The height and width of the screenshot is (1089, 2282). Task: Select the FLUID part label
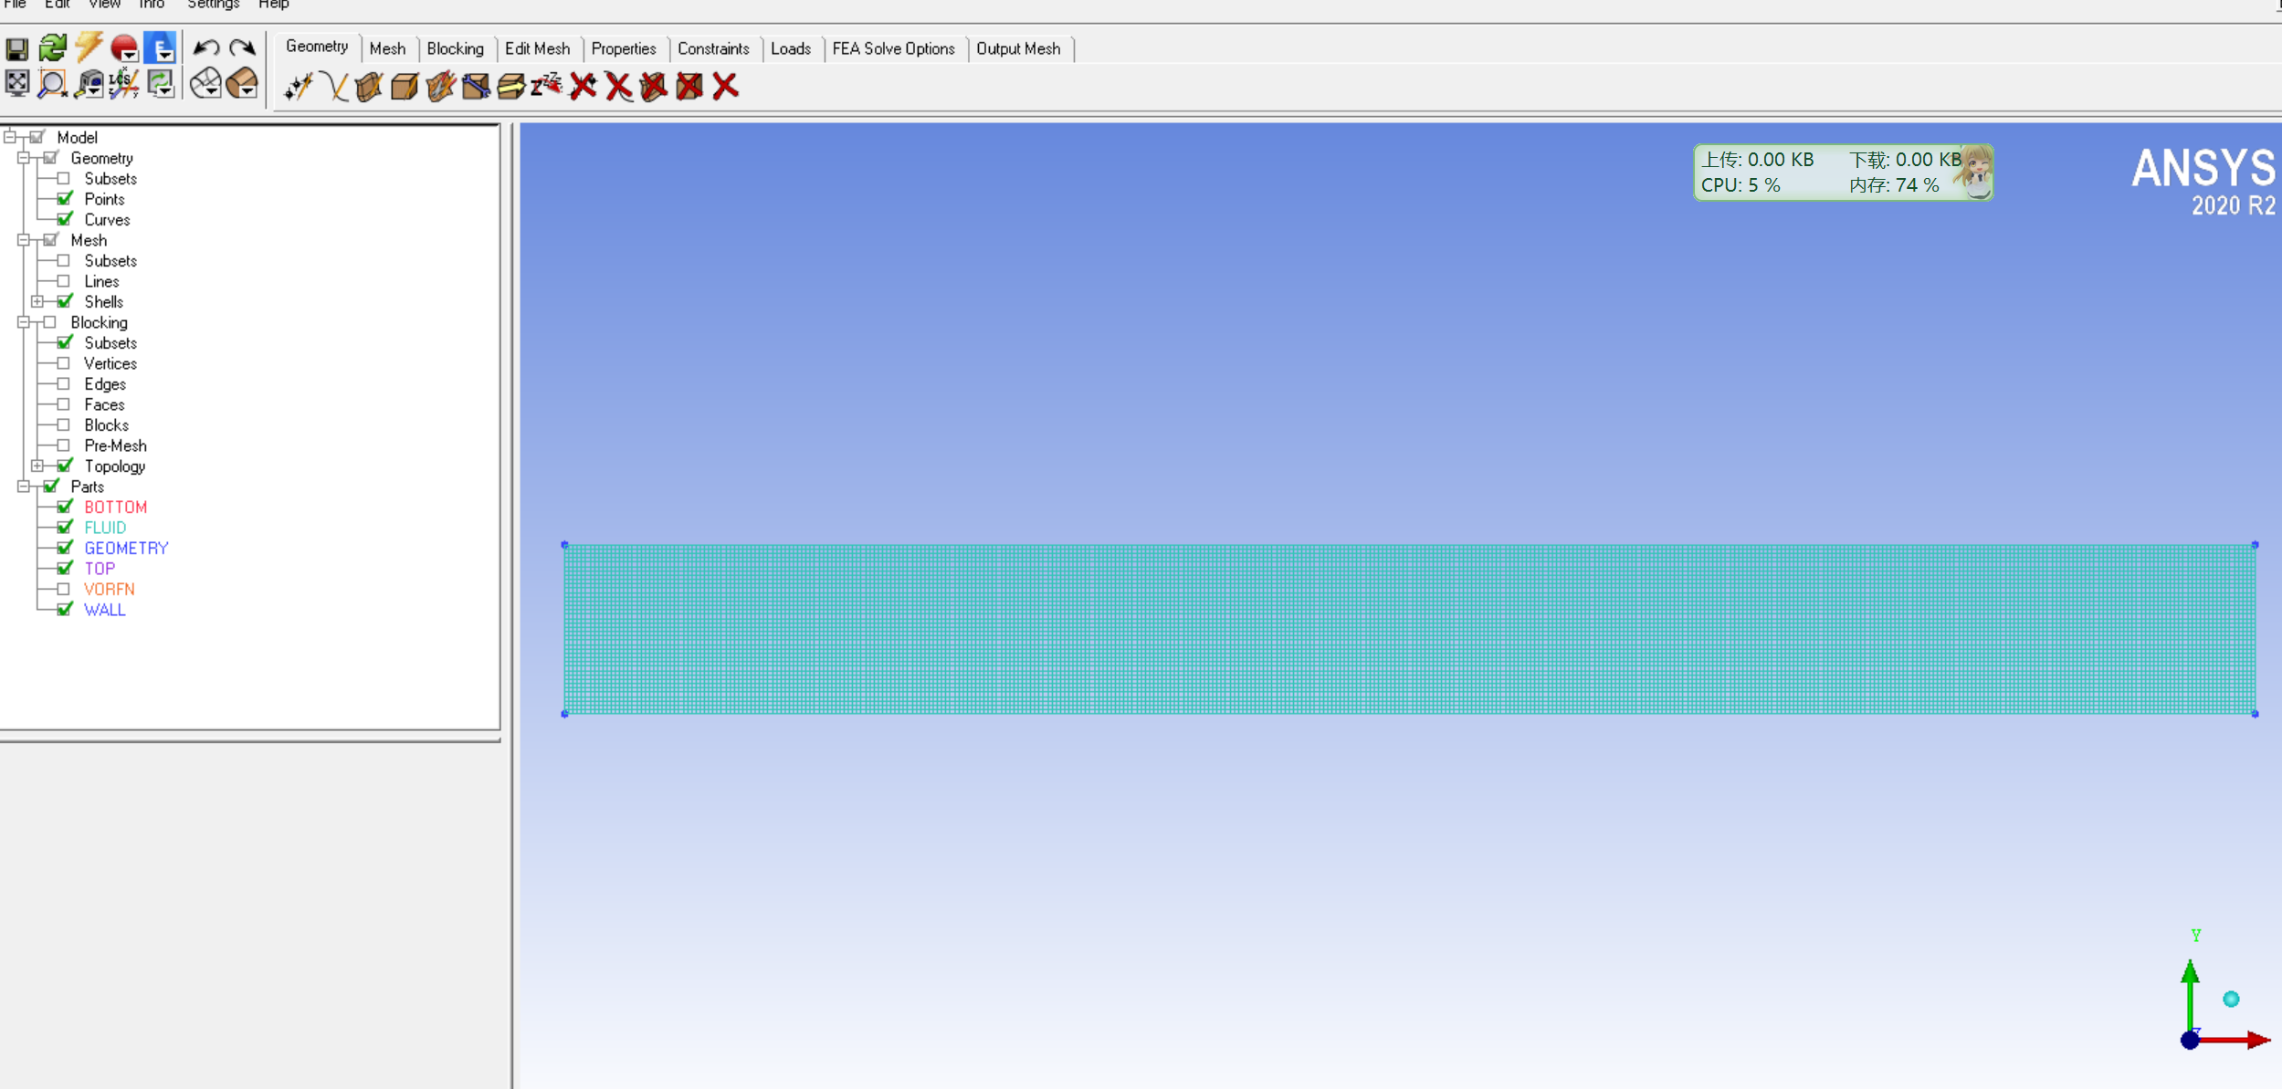105,528
